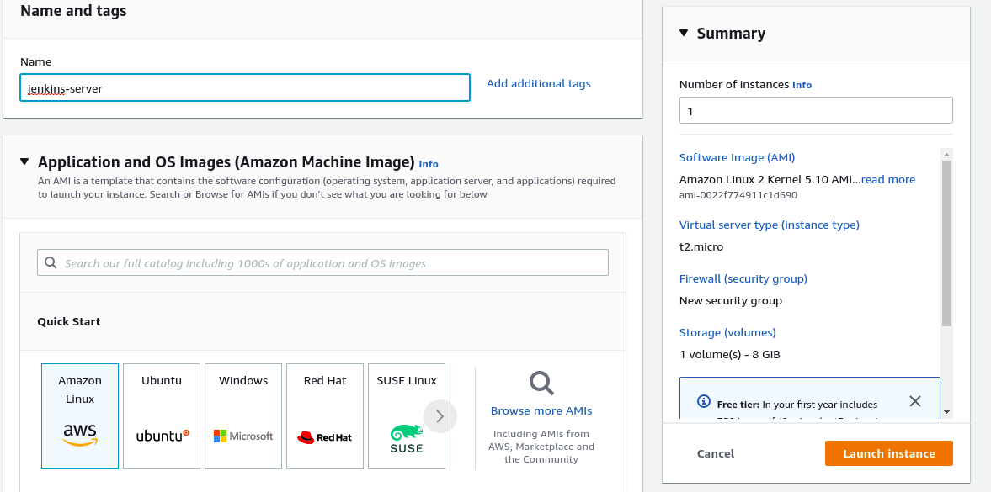The height and width of the screenshot is (492, 991).
Task: Click the Name and tags heading
Action: click(x=73, y=11)
